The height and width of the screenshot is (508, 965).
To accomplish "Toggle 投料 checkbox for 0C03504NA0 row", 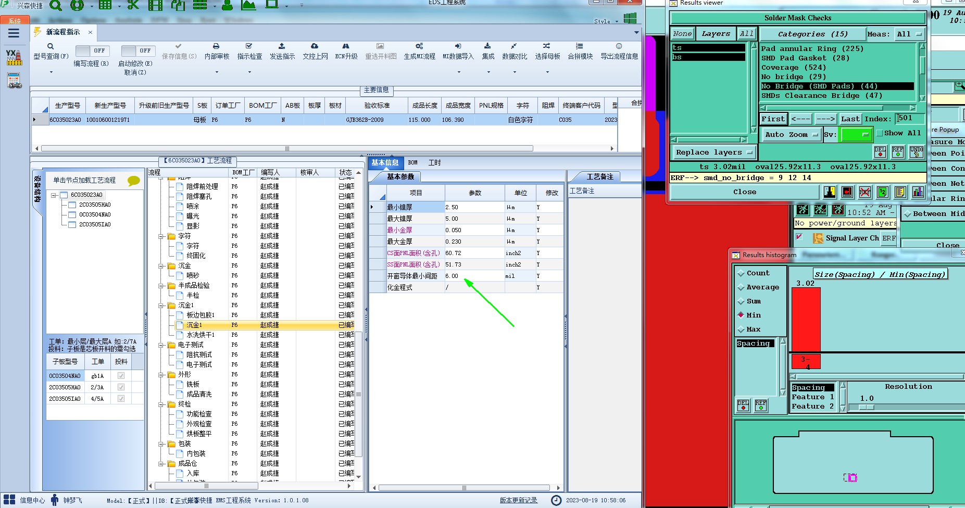I will (x=121, y=376).
